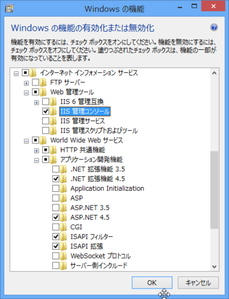Select the IIS 管理スクリプトおよびツール label
The width and height of the screenshot is (229, 299).
(x=99, y=131)
